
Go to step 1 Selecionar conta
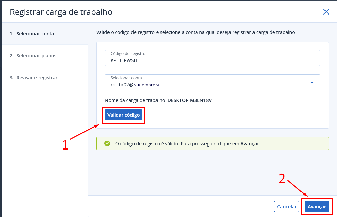click(32, 34)
